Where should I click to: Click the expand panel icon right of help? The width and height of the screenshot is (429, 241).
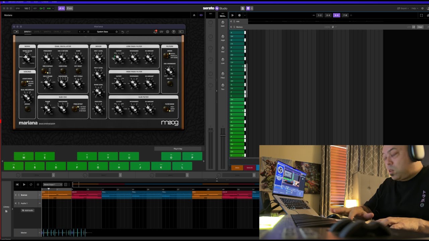(x=181, y=32)
